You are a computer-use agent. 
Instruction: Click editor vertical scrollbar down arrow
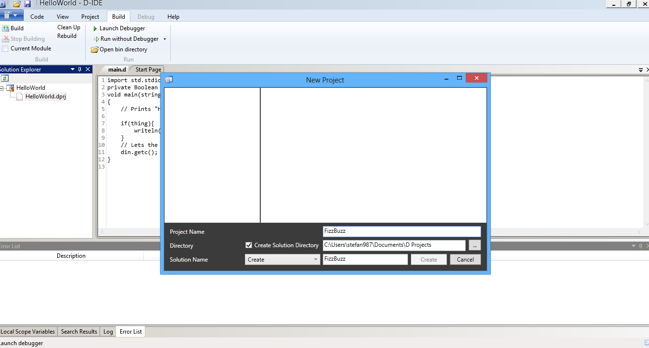coord(646,225)
